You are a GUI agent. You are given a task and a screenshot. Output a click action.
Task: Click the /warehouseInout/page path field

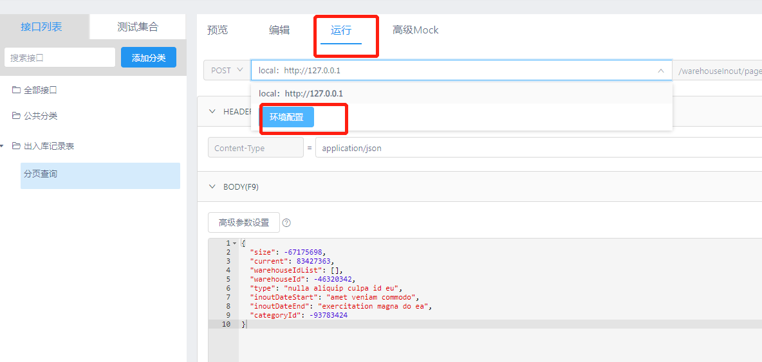(x=719, y=71)
